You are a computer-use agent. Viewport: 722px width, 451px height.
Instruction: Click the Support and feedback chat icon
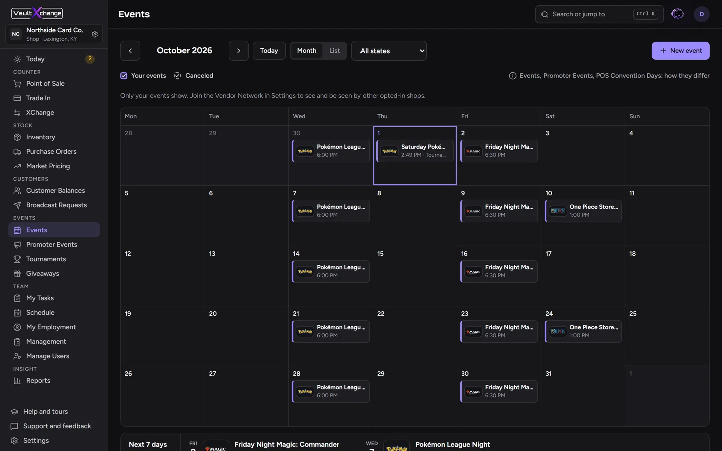[x=14, y=426]
